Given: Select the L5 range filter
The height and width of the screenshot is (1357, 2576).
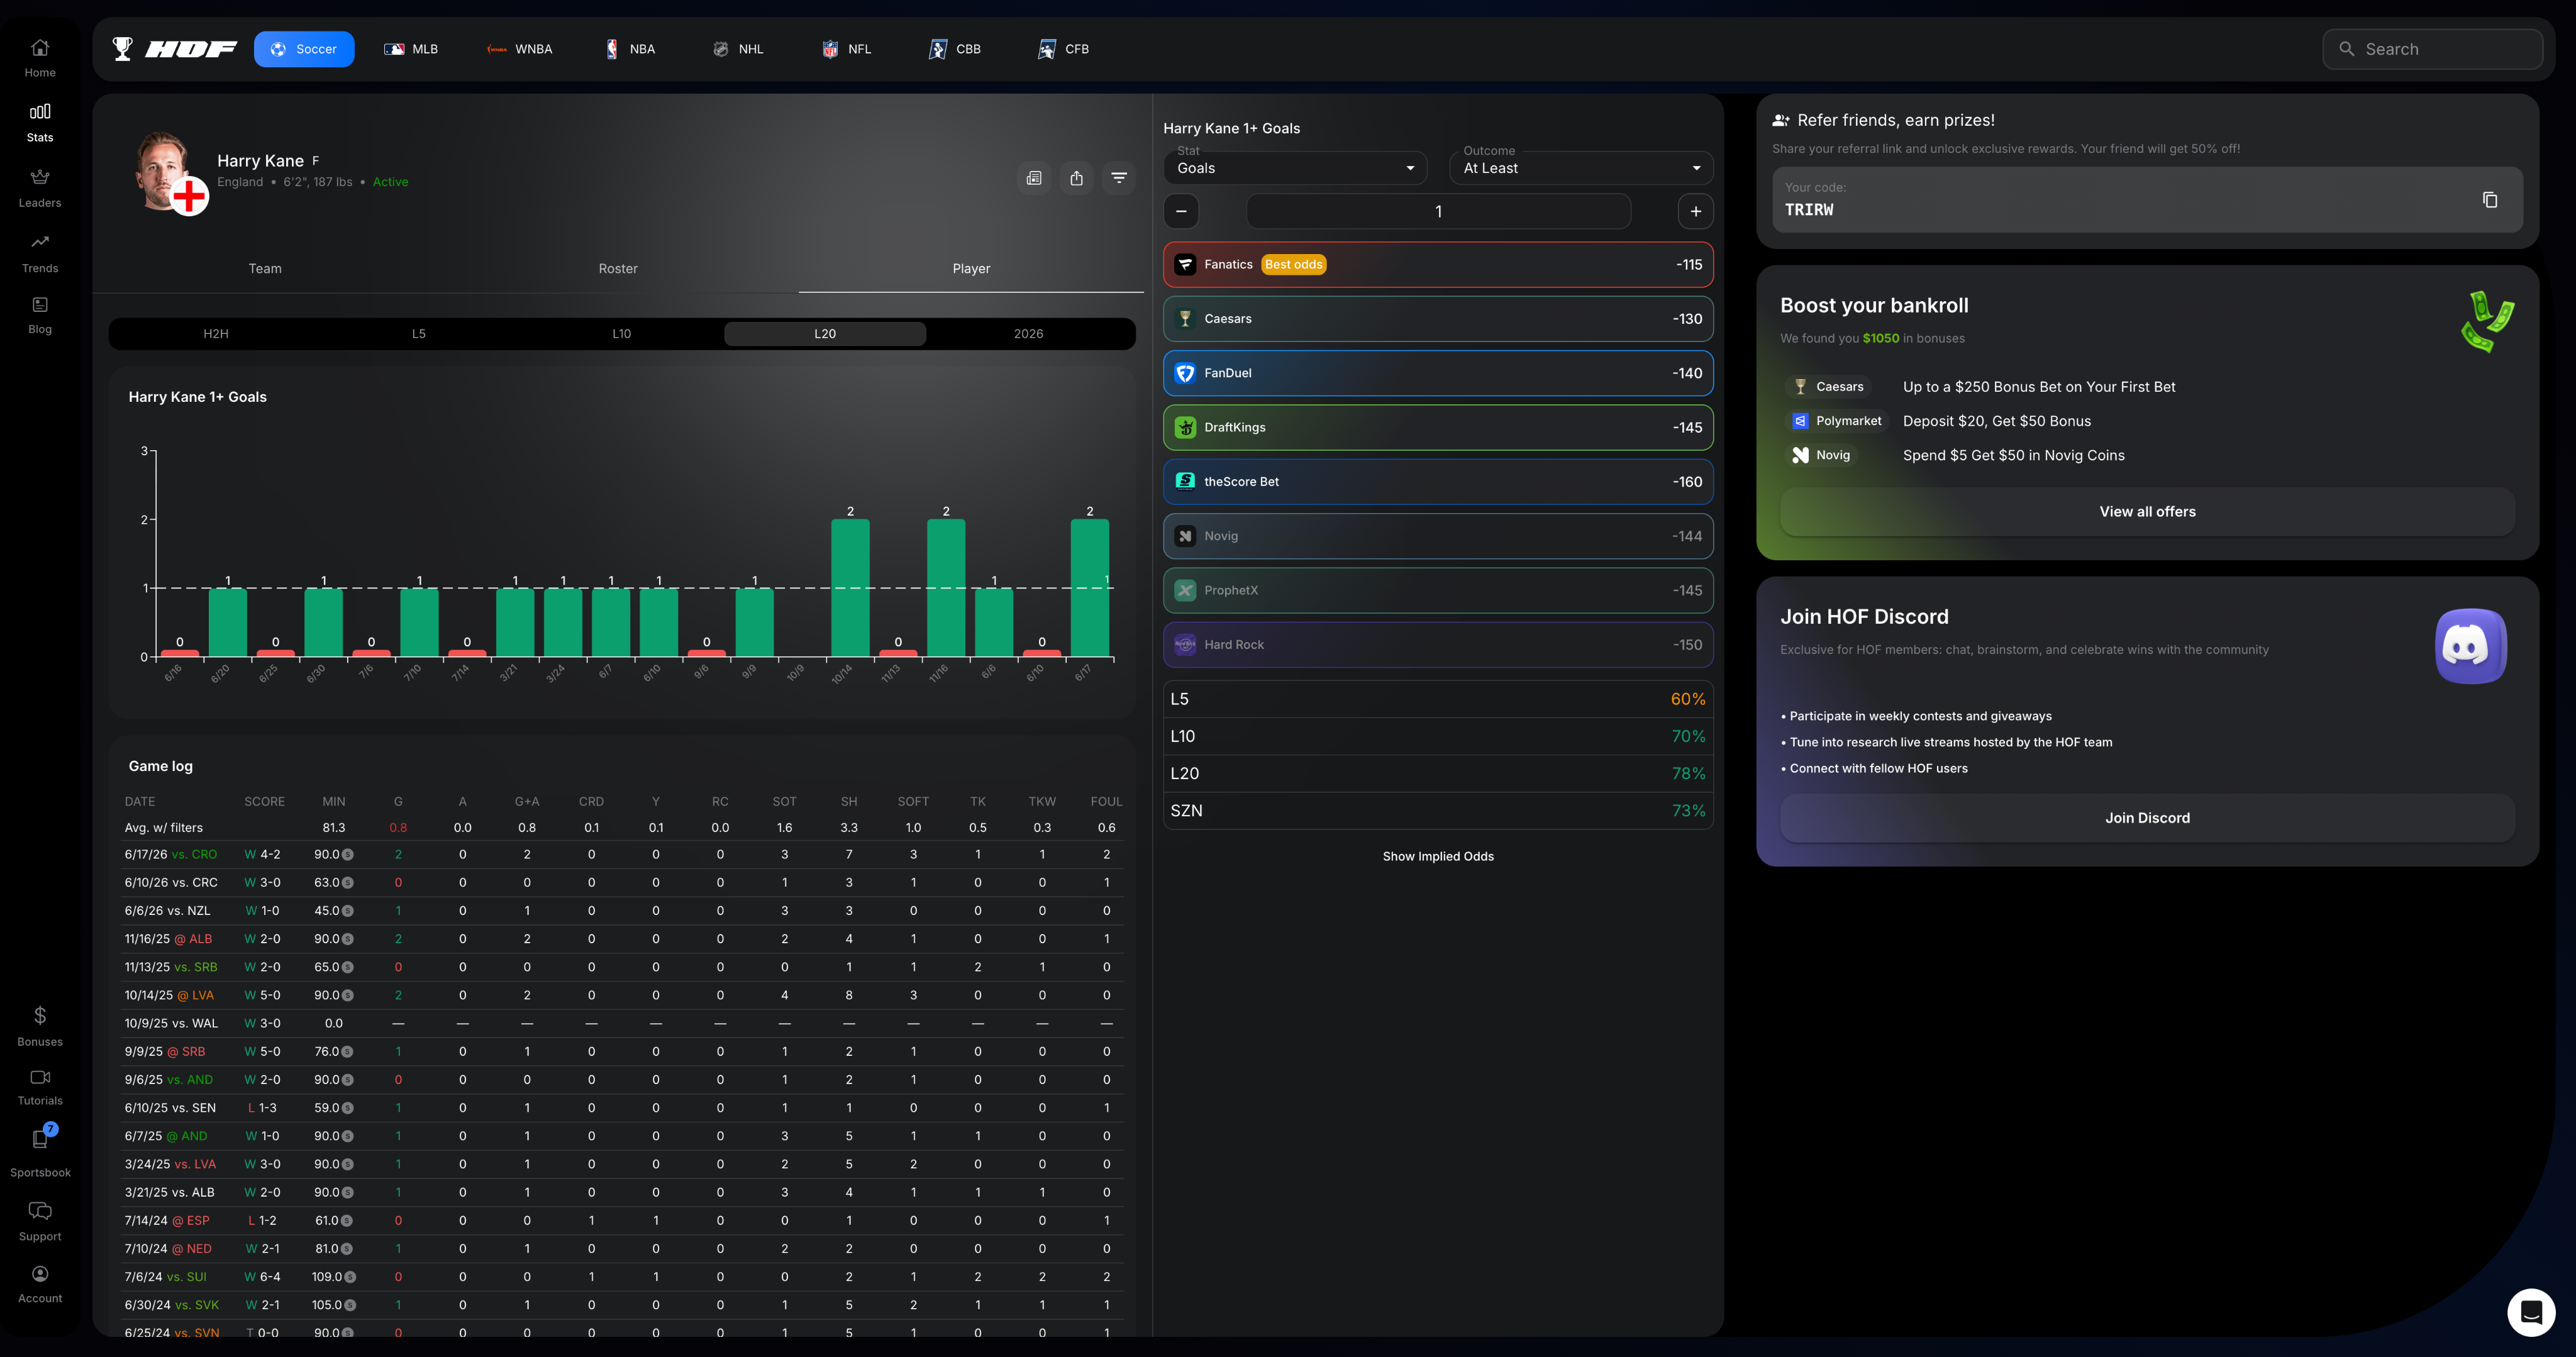Looking at the screenshot, I should coord(419,333).
